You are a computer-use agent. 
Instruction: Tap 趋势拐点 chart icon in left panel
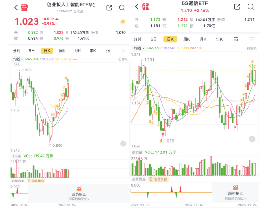pos(79,189)
